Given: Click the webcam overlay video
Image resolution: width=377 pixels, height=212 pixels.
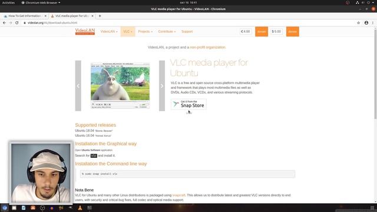Looking at the screenshot, I should pyautogui.click(x=41, y=173).
